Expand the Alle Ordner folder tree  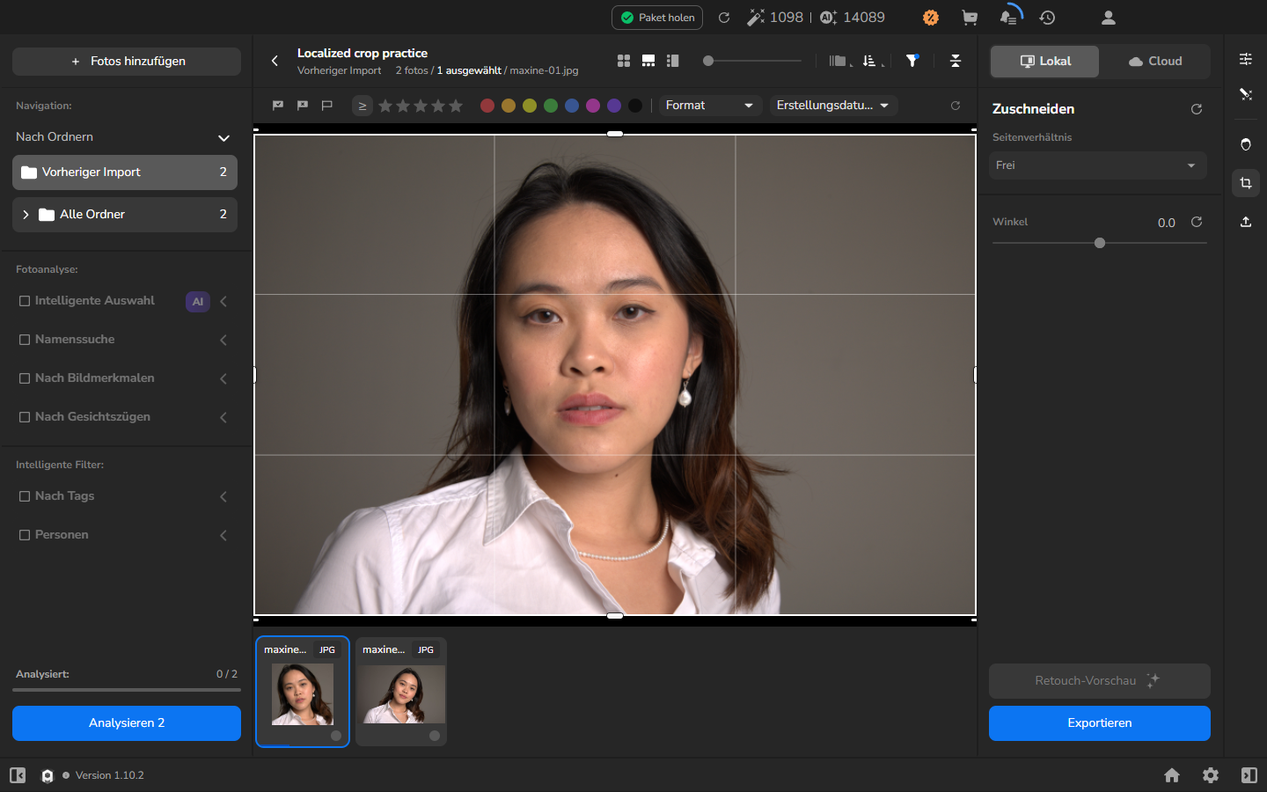coord(26,215)
